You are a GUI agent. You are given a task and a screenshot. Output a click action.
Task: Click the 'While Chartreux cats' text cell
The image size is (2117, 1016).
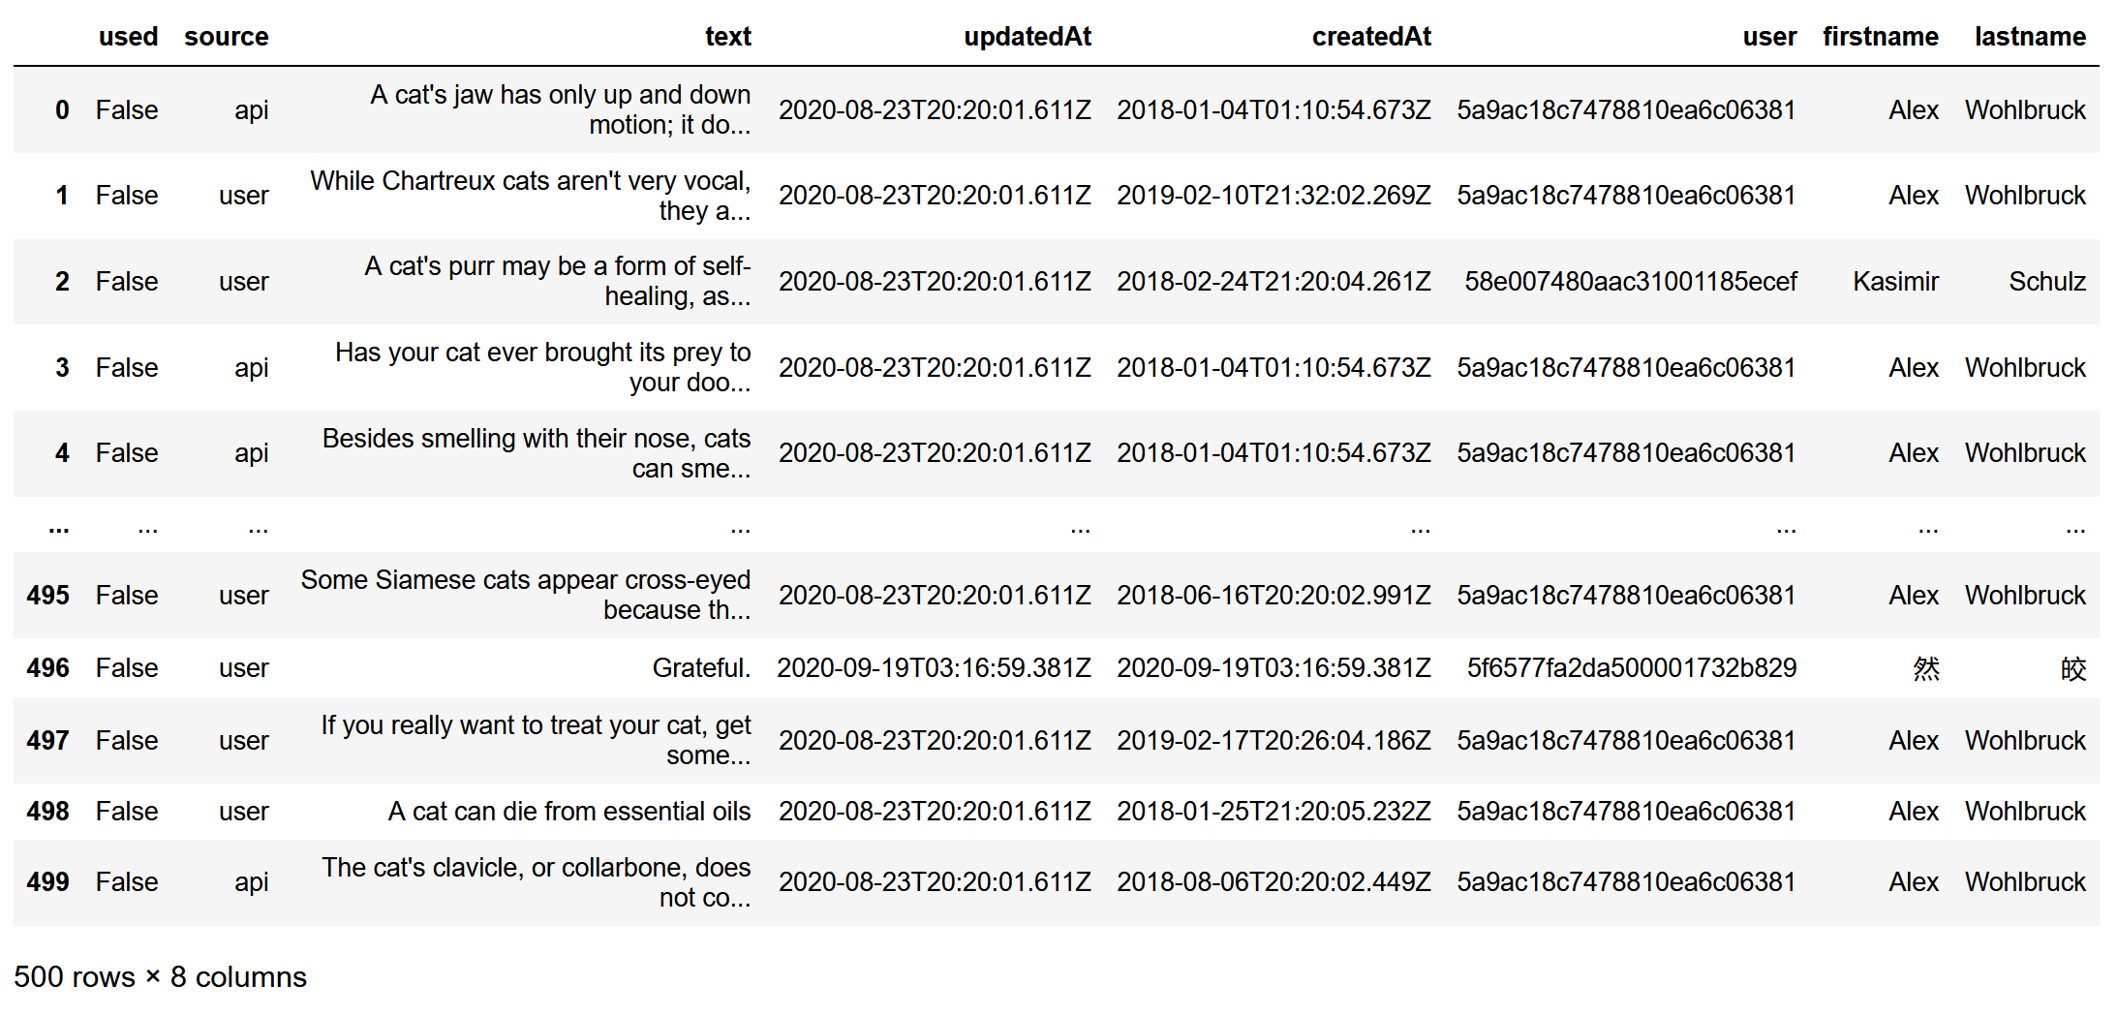(531, 196)
